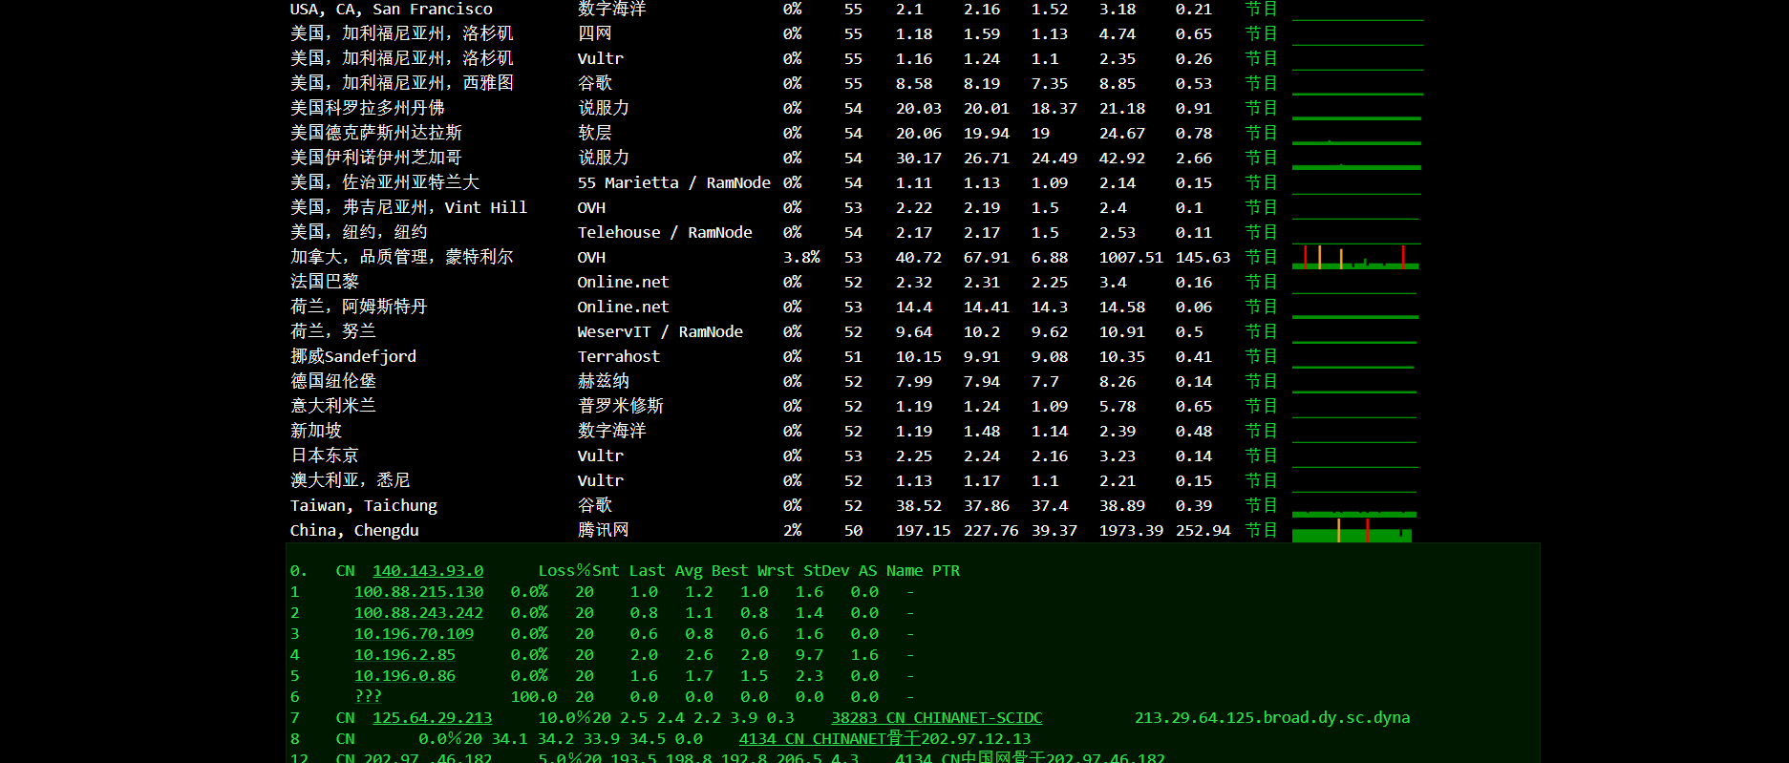Click the StDev header in the traceroute

[826, 570]
